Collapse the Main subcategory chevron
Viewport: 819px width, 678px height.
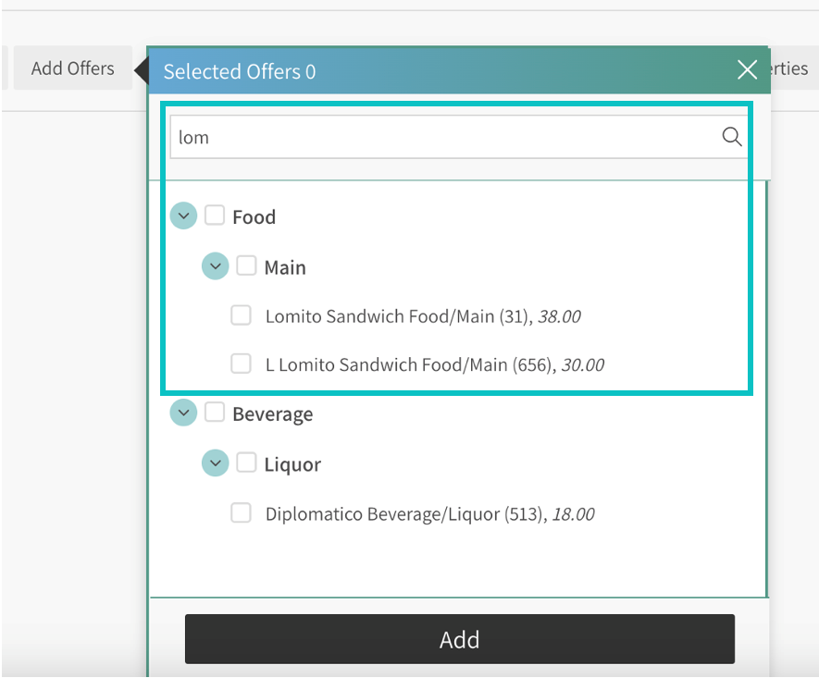click(x=215, y=266)
